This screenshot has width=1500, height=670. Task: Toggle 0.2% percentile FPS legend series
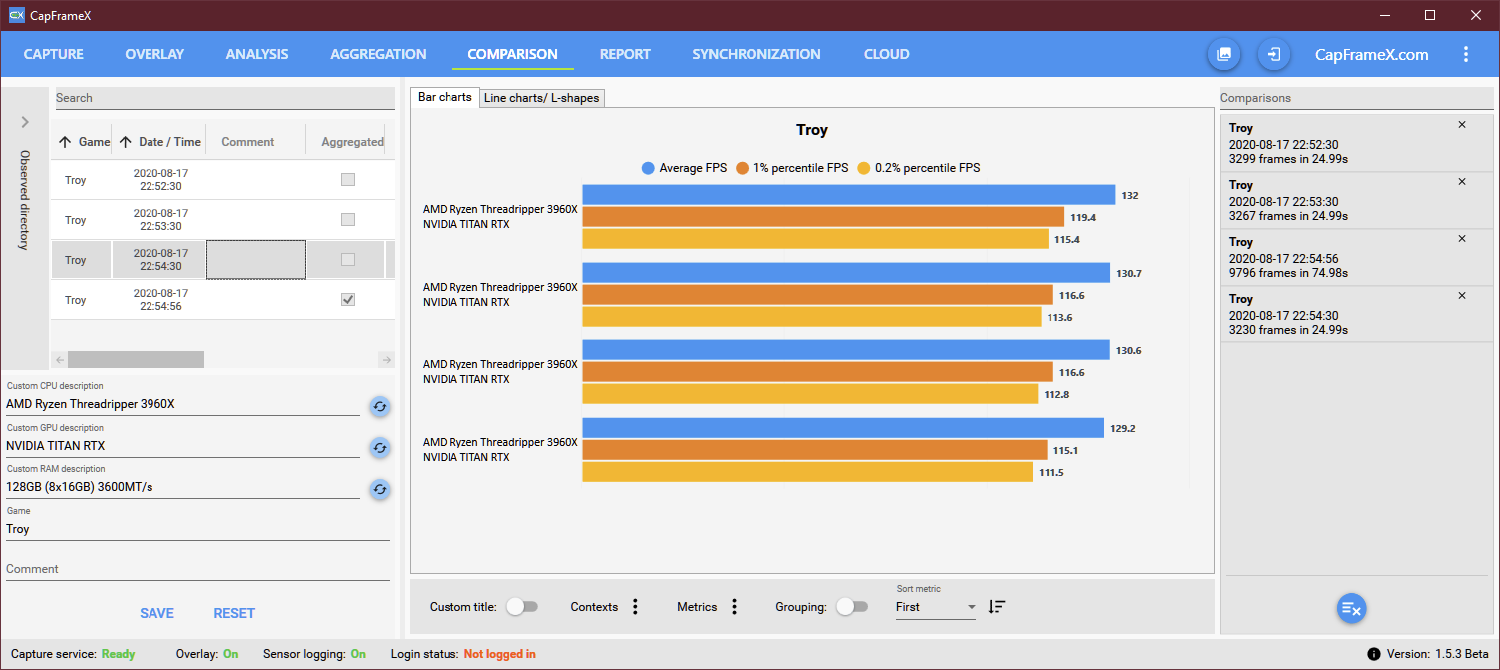click(x=918, y=168)
